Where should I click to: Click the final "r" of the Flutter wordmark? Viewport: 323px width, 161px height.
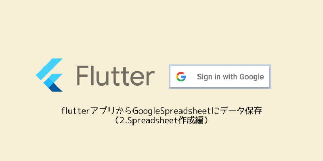click(x=150, y=78)
